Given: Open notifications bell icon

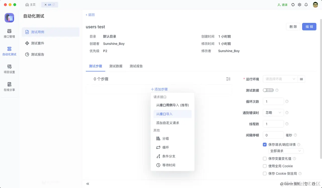Looking at the screenshot, I should pos(306,5).
